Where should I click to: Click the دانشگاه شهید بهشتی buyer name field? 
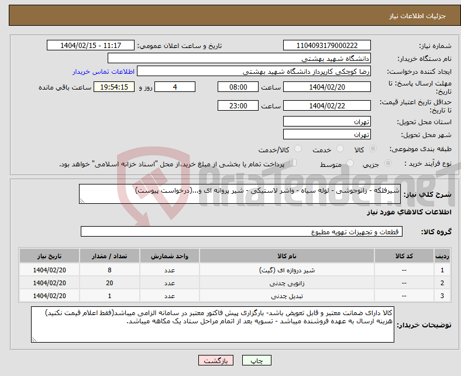click(239, 59)
